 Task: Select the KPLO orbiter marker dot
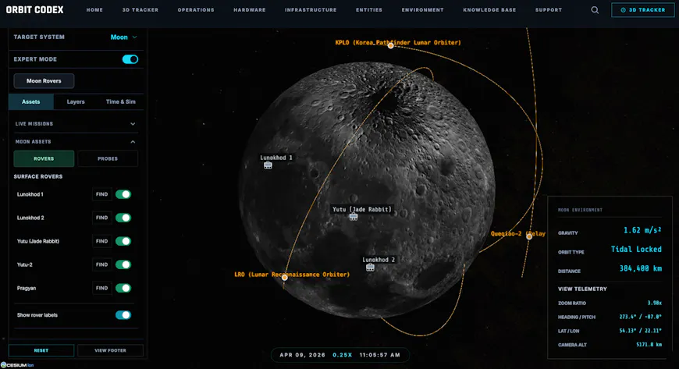pyautogui.click(x=390, y=45)
